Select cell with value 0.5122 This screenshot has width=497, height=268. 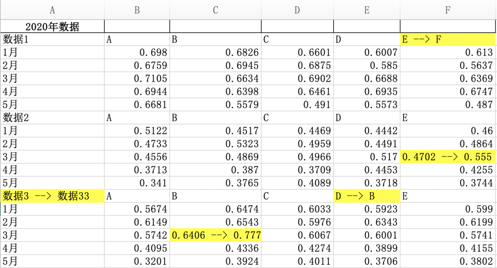[137, 131]
